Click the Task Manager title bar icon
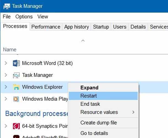Image resolution: width=168 pixels, height=138 pixels. (x=7, y=6)
